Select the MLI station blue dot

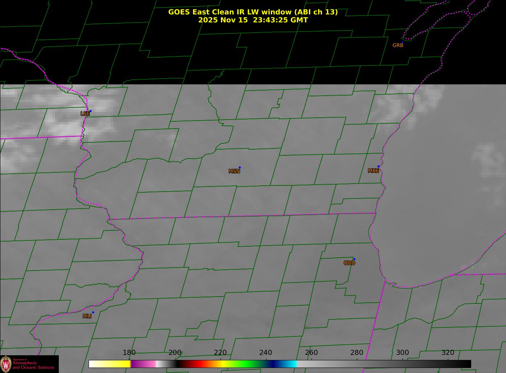93,313
